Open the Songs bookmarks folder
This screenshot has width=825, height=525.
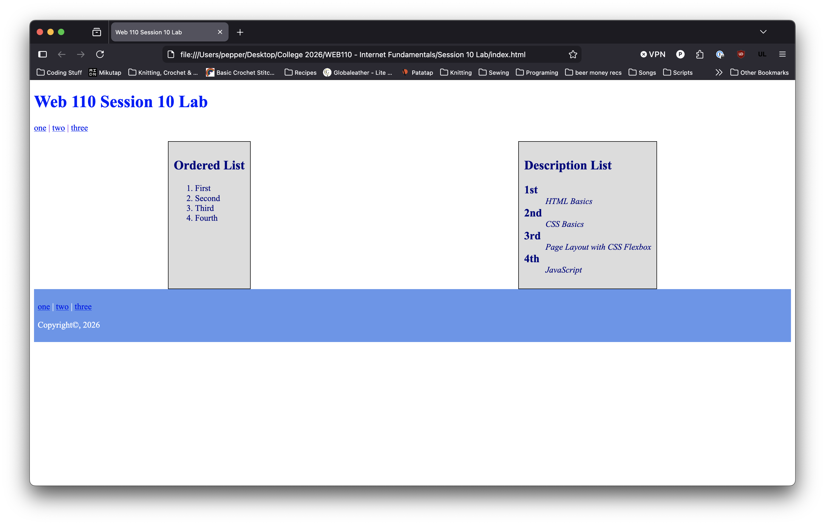[x=642, y=72]
